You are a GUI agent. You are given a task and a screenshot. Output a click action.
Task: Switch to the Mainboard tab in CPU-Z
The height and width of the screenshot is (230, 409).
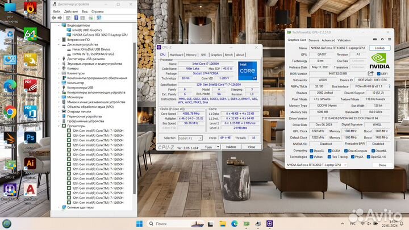176,55
